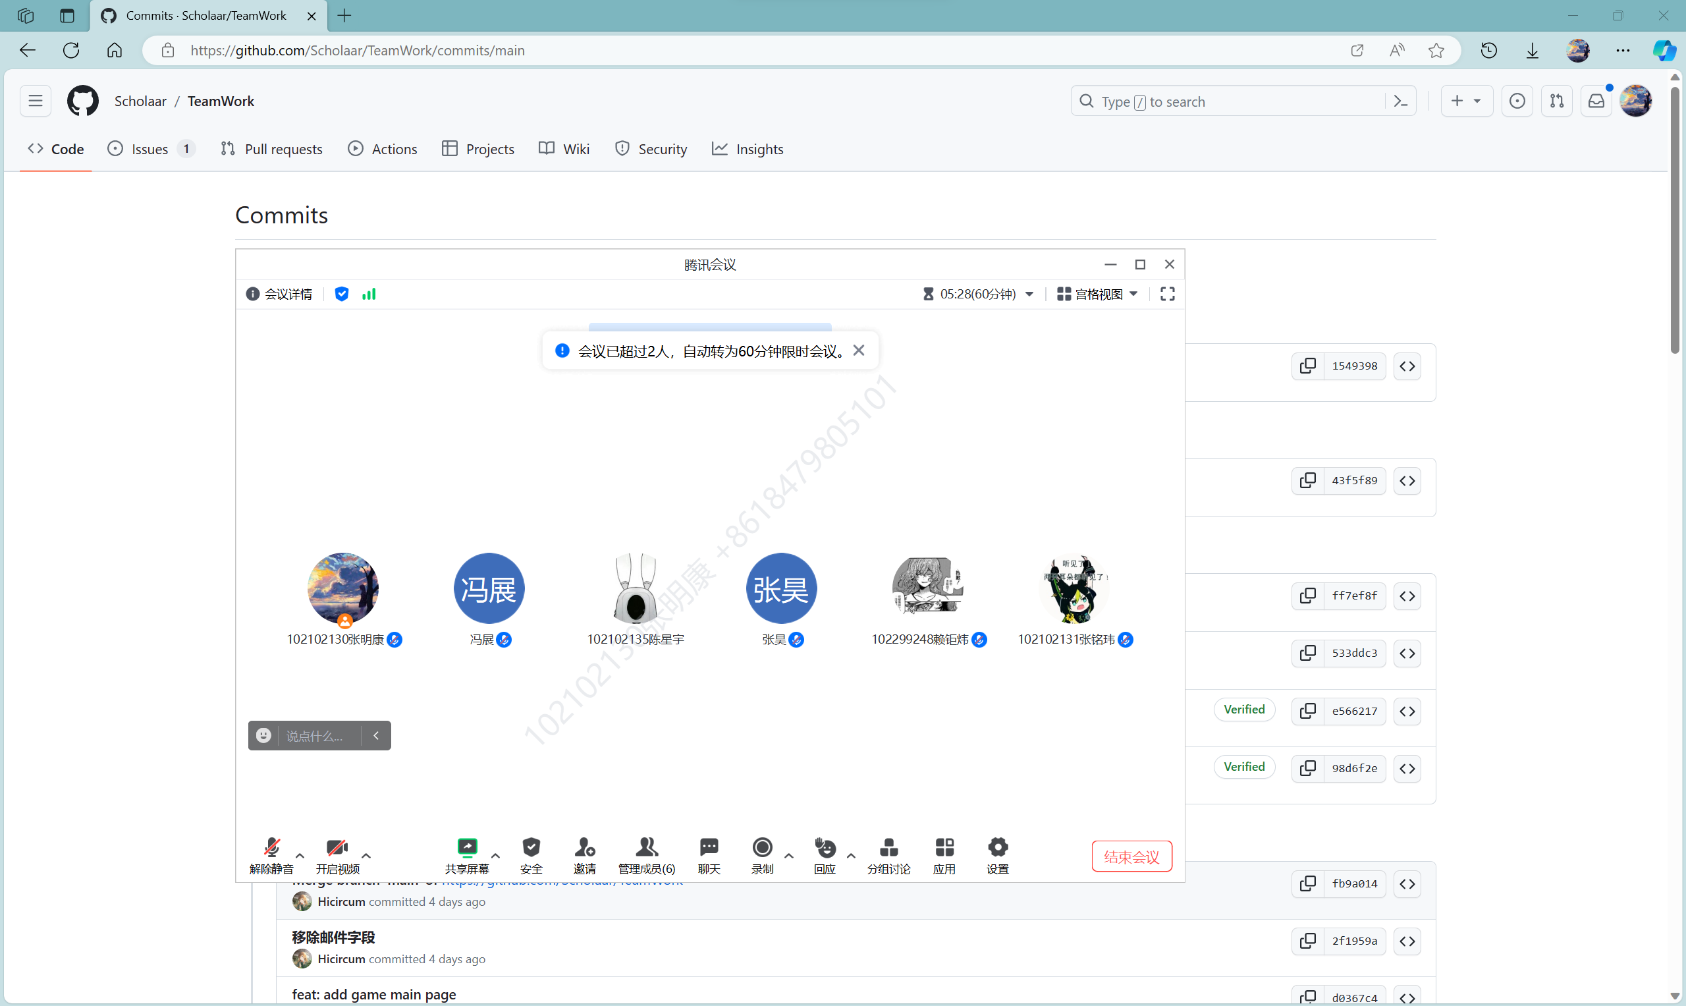Copy SHA for commit fb9a014

1308,884
